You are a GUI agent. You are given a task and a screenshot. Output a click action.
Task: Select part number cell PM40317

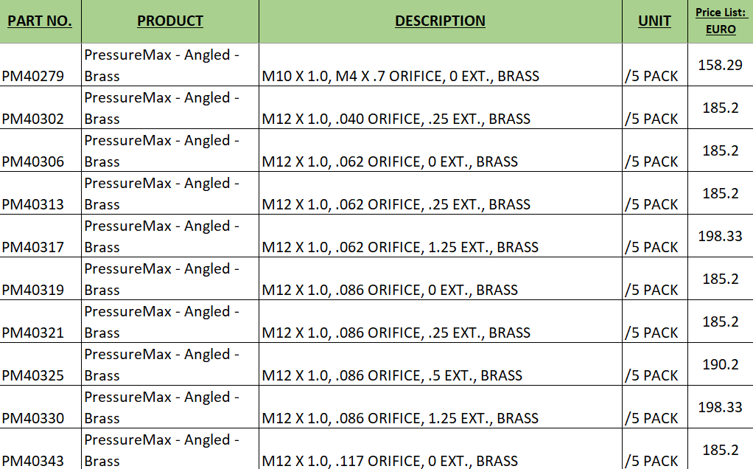41,236
